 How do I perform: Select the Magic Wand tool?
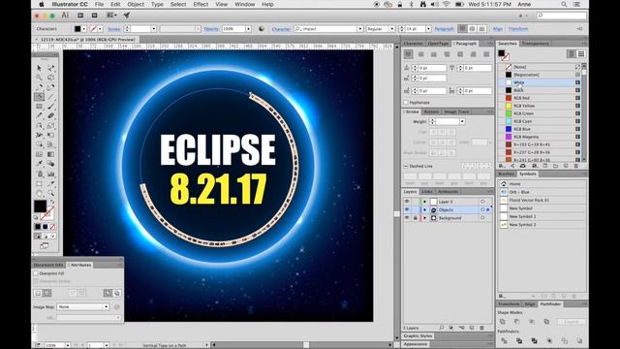pos(39,78)
